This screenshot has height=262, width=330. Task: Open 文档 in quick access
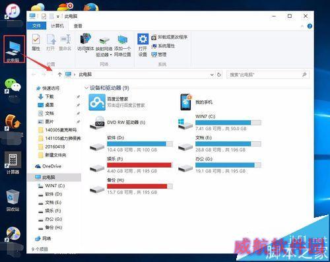[46, 114]
